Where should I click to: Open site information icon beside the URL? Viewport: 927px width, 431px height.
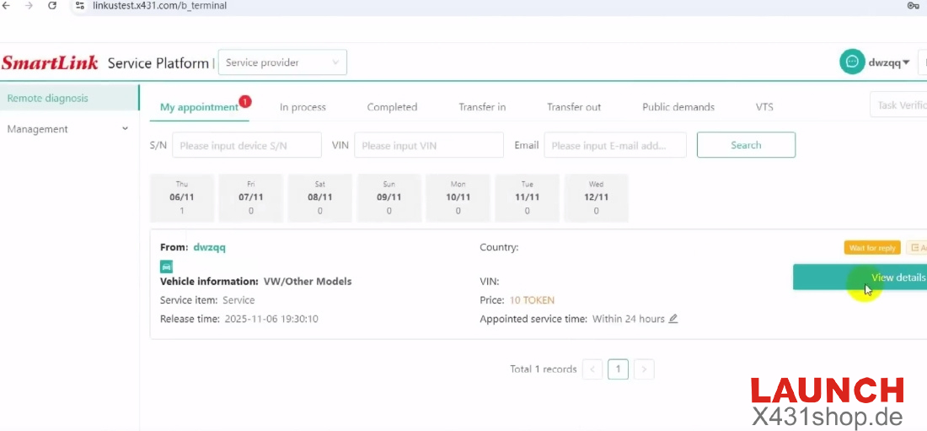80,6
